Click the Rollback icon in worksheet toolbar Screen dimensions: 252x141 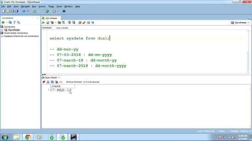74,23
